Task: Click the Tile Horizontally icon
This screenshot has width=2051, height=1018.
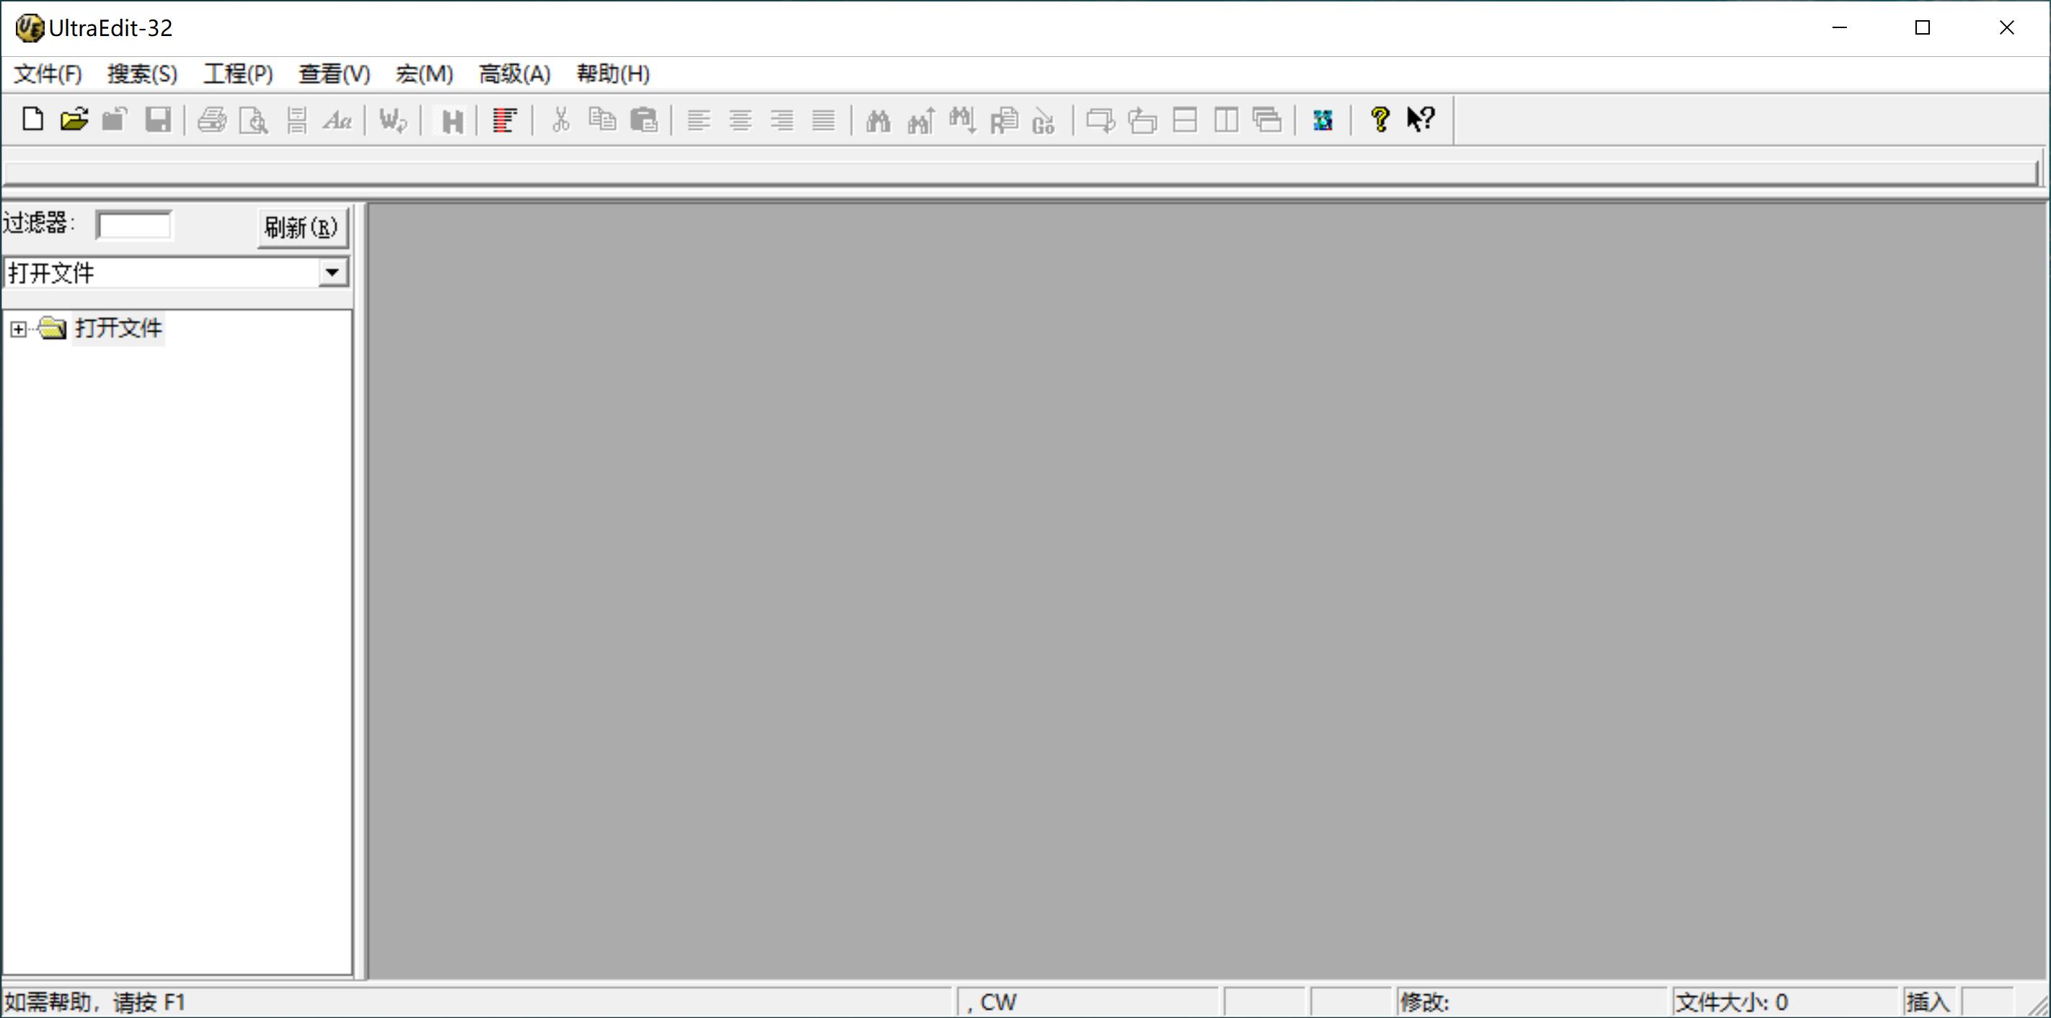Action: [1185, 120]
